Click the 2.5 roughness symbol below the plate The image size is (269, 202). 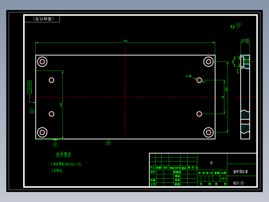click(108, 142)
